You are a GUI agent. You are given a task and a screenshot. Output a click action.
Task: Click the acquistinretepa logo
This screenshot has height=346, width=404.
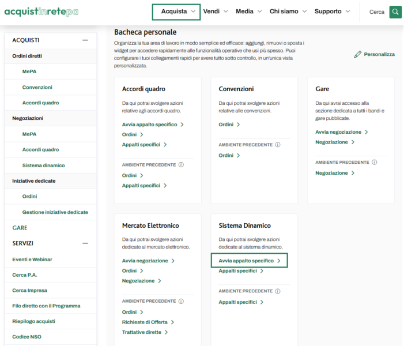point(41,12)
